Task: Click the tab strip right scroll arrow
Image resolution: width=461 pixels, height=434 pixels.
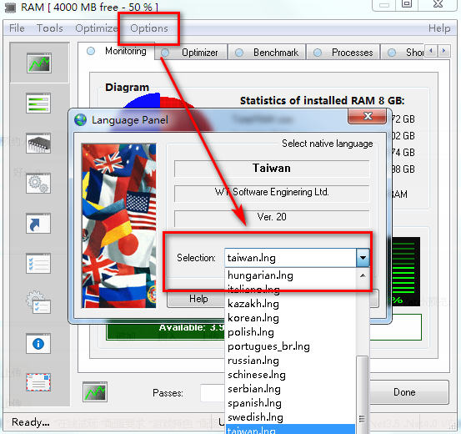Action: coord(444,51)
